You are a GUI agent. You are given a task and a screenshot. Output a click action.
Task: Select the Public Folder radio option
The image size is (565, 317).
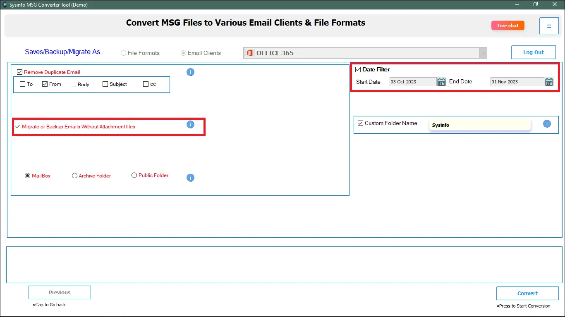pyautogui.click(x=134, y=175)
